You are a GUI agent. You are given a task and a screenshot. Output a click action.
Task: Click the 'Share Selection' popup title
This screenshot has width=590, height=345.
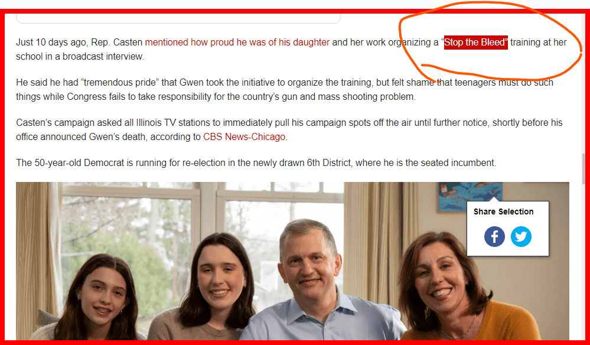[x=503, y=211]
